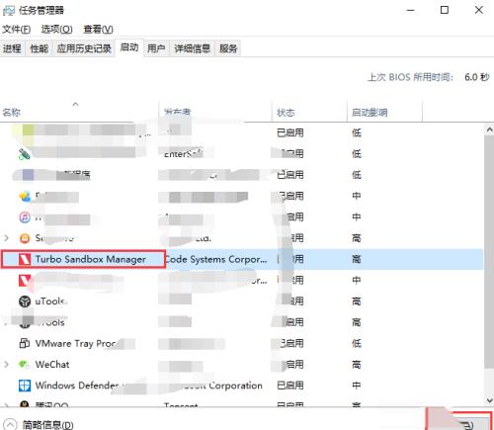Select the WeChat row name
Image resolution: width=494 pixels, height=430 pixels.
52,365
